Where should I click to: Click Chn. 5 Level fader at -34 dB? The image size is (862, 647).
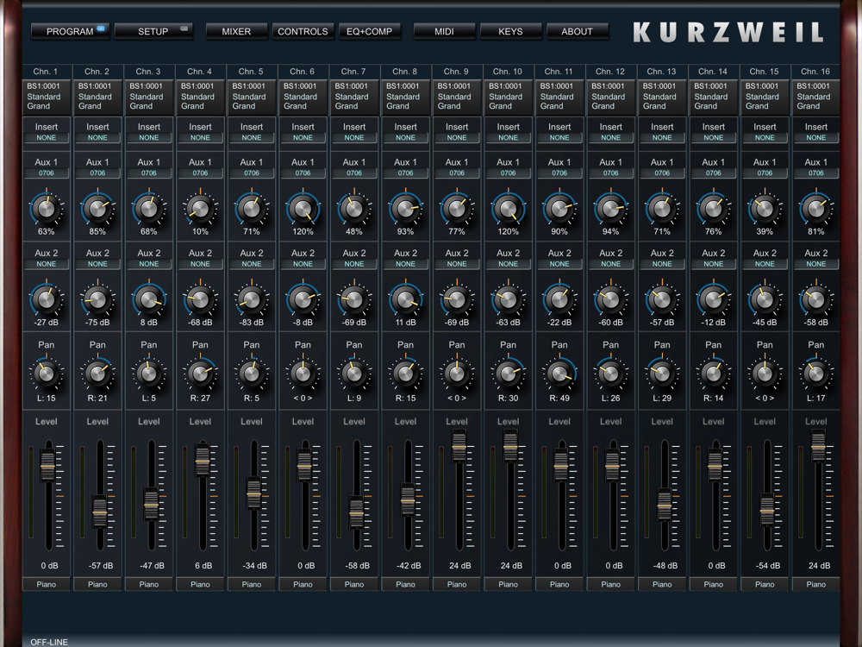tap(253, 493)
